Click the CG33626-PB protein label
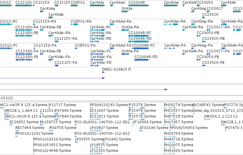Screen dimensions: 243x155 coord(213,63)
